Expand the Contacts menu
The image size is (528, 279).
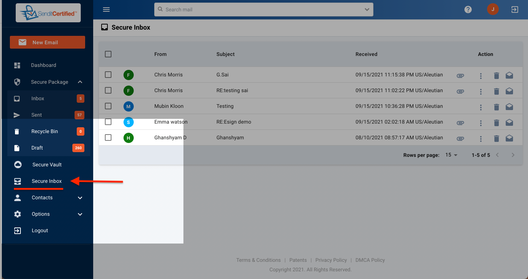tap(80, 198)
